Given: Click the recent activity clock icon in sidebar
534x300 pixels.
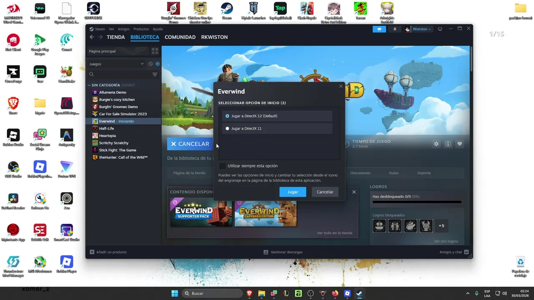Looking at the screenshot, I should 151,64.
